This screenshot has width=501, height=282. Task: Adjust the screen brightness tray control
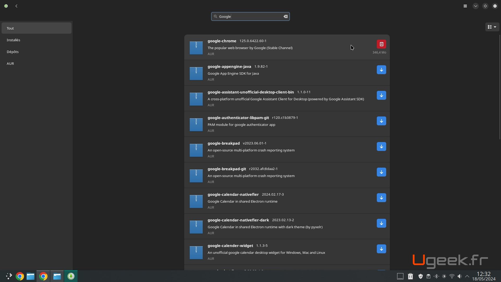tap(444, 276)
